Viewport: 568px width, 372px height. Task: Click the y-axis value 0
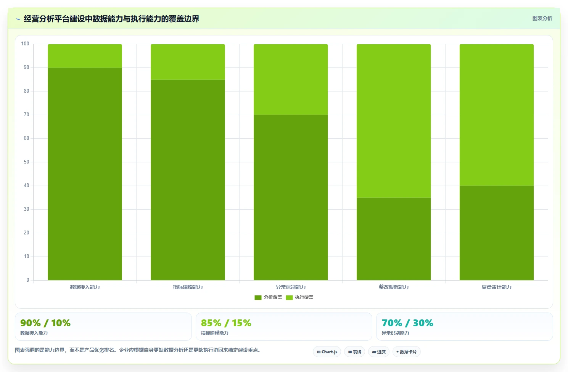click(28, 280)
